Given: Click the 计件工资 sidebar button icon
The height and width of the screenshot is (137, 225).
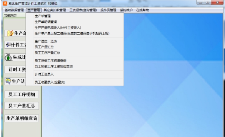Looking at the screenshot, I should click(x=8, y=45).
